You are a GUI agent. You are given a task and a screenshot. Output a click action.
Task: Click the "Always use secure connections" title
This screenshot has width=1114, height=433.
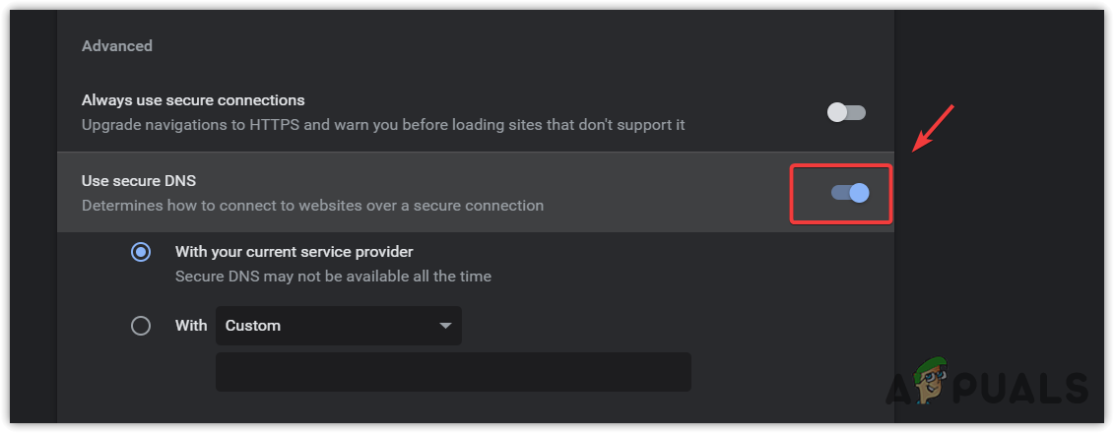[x=193, y=100]
